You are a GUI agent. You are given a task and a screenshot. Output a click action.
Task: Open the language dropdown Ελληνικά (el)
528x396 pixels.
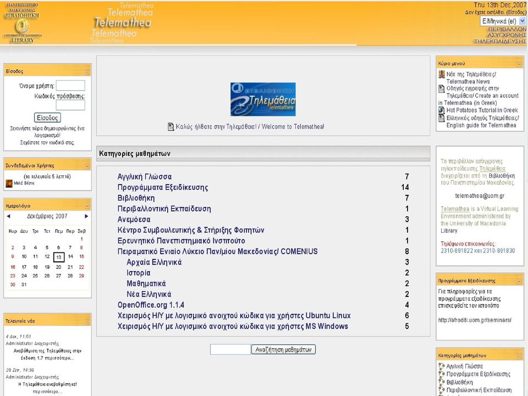tap(503, 21)
